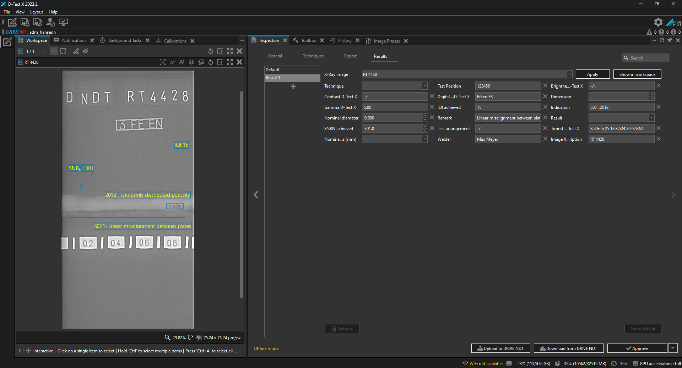Click the image viewer vertical scrollbar

[x=242, y=194]
